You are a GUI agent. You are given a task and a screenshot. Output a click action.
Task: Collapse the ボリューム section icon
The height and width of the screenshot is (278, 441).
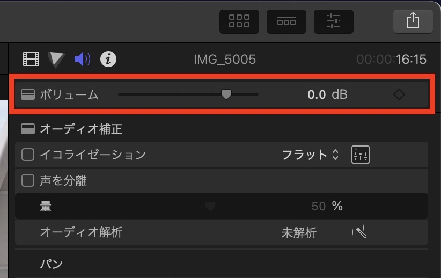27,95
